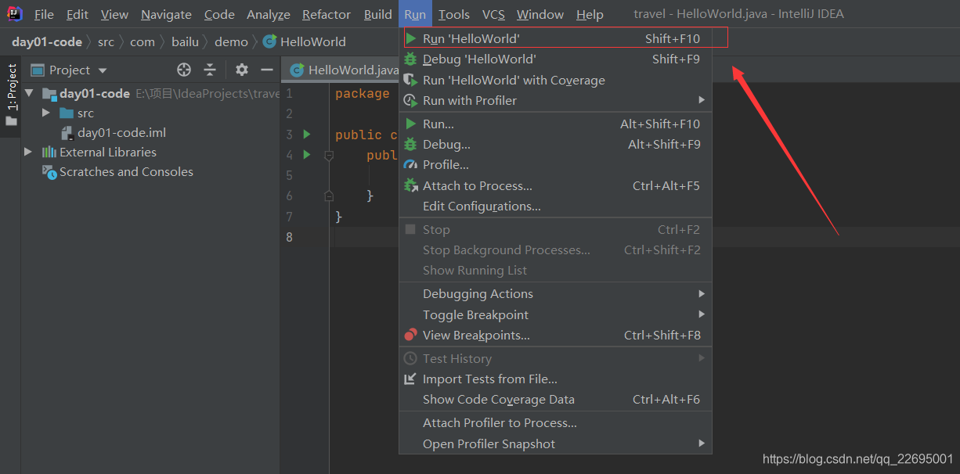
Task: Open the Refactor menu
Action: (327, 14)
